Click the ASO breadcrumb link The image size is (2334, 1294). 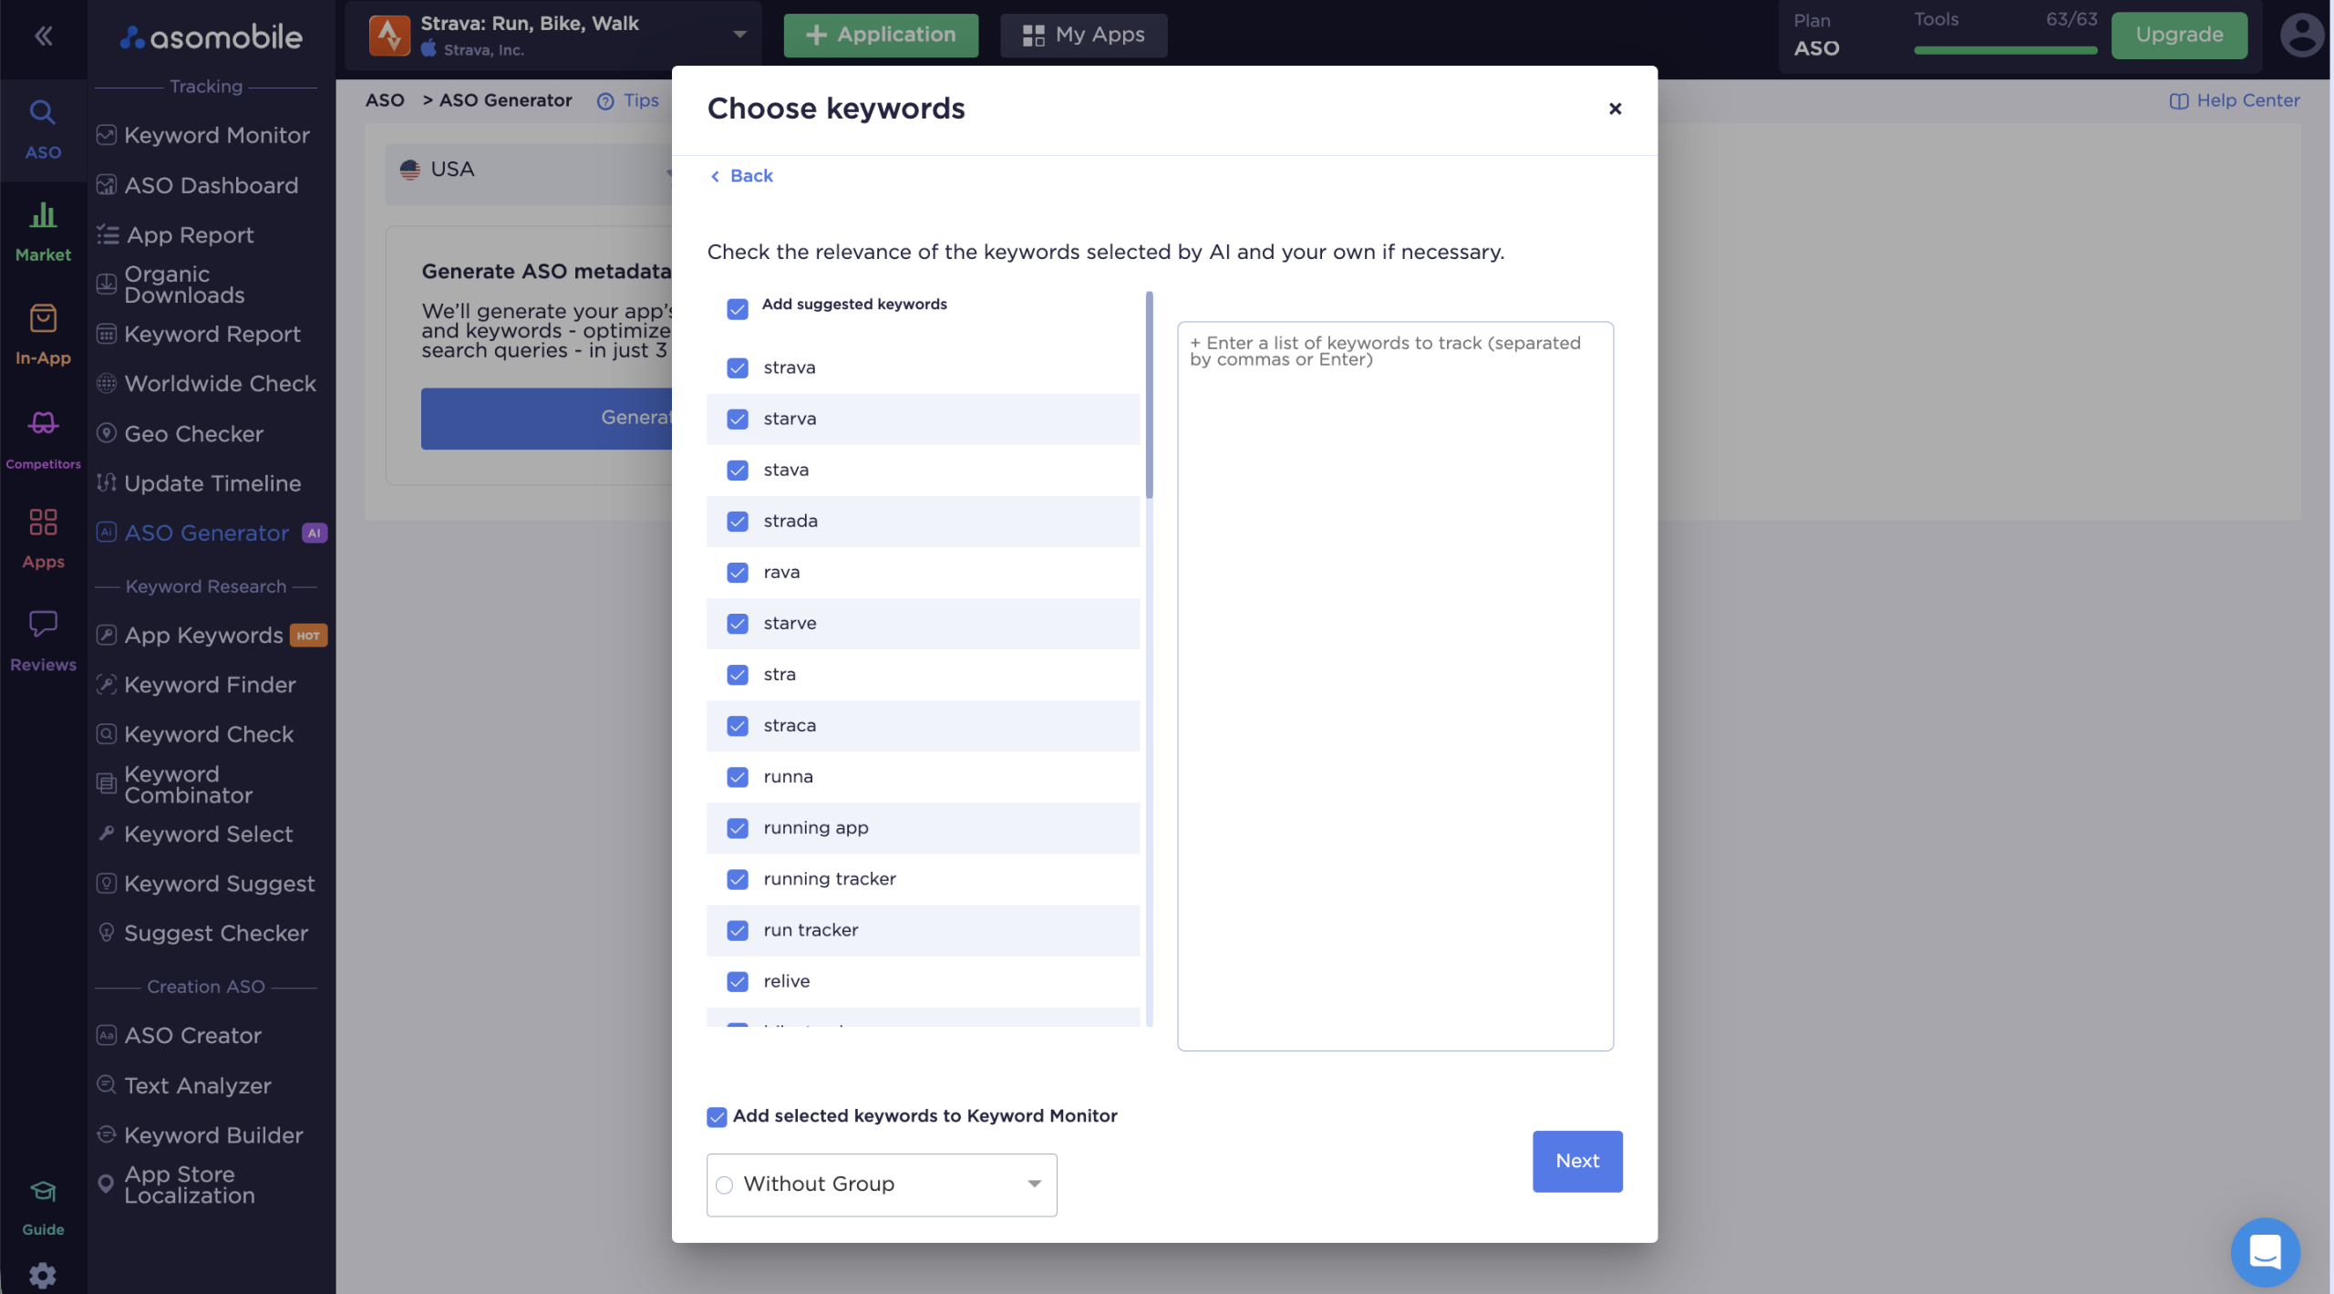click(385, 100)
